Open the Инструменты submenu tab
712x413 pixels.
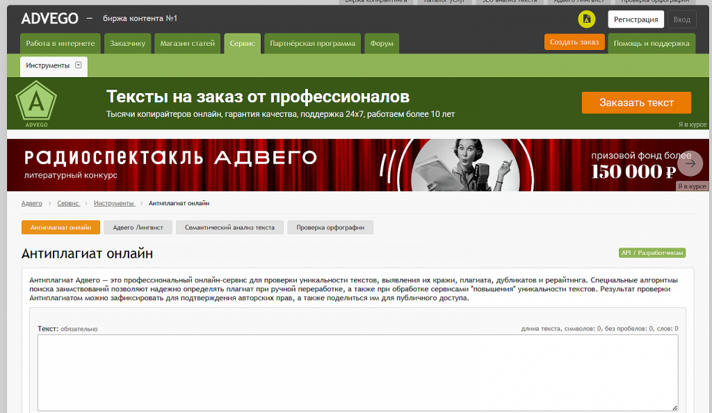pyautogui.click(x=54, y=66)
